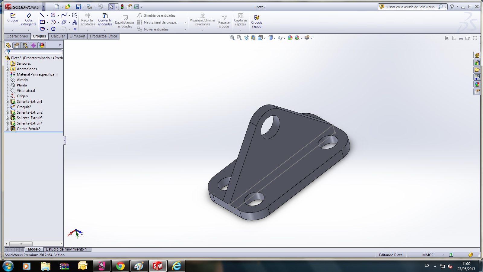Select the sketch Point tool

click(x=75, y=29)
